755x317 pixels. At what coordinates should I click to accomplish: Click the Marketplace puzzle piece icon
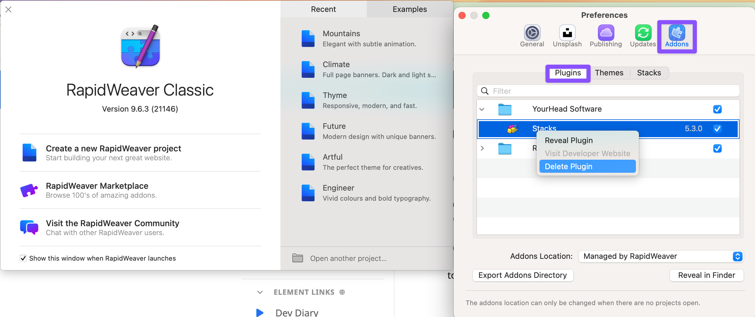pos(29,190)
